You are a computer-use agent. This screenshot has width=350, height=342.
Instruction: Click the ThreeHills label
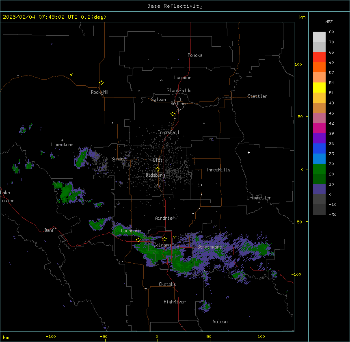tap(218, 170)
